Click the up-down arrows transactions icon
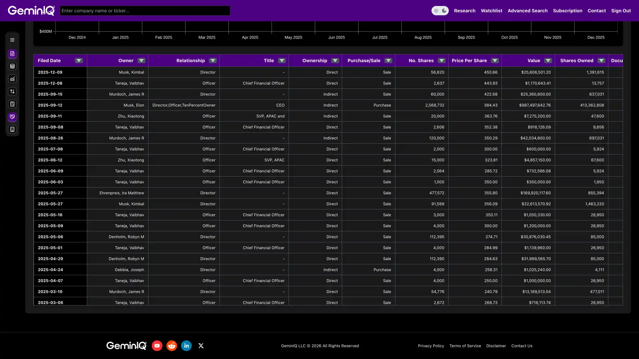 point(12,91)
